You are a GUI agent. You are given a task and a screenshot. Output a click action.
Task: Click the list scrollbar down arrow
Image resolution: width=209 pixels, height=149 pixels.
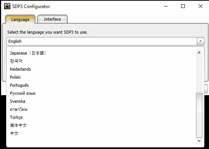[199, 141]
